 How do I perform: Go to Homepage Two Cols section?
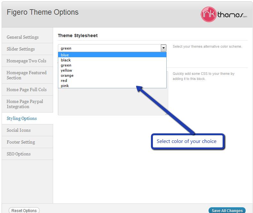[27, 61]
